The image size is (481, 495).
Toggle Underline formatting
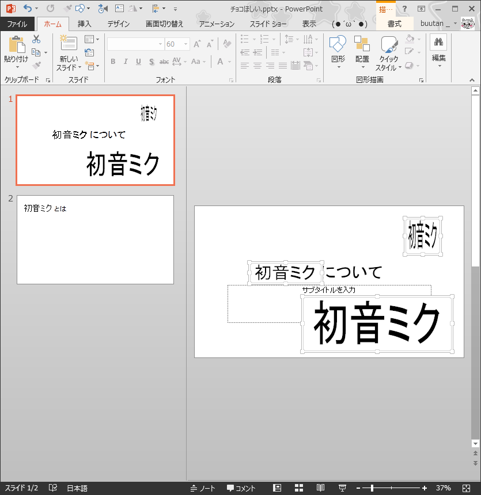coord(138,62)
